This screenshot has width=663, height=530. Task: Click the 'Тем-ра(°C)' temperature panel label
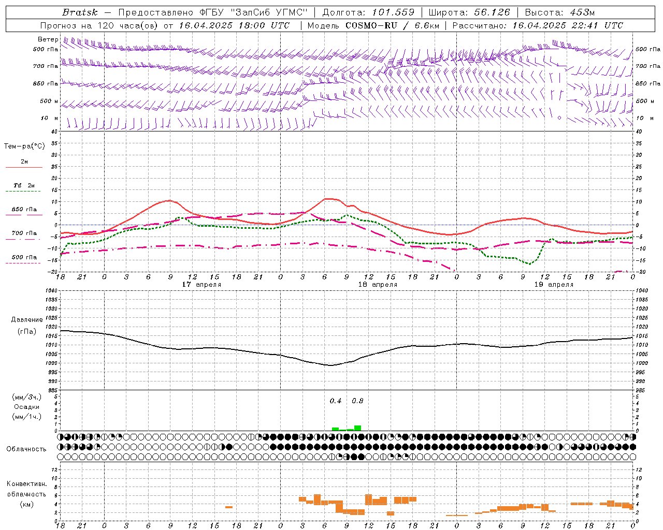pos(24,146)
